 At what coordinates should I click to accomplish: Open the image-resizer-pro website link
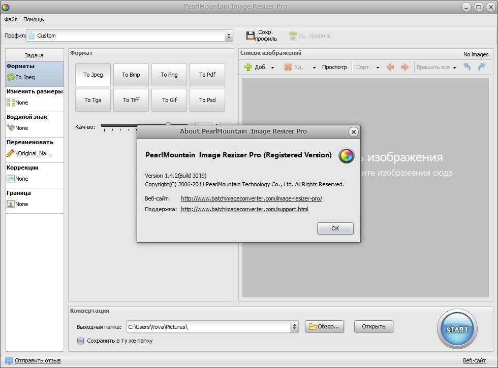point(252,198)
